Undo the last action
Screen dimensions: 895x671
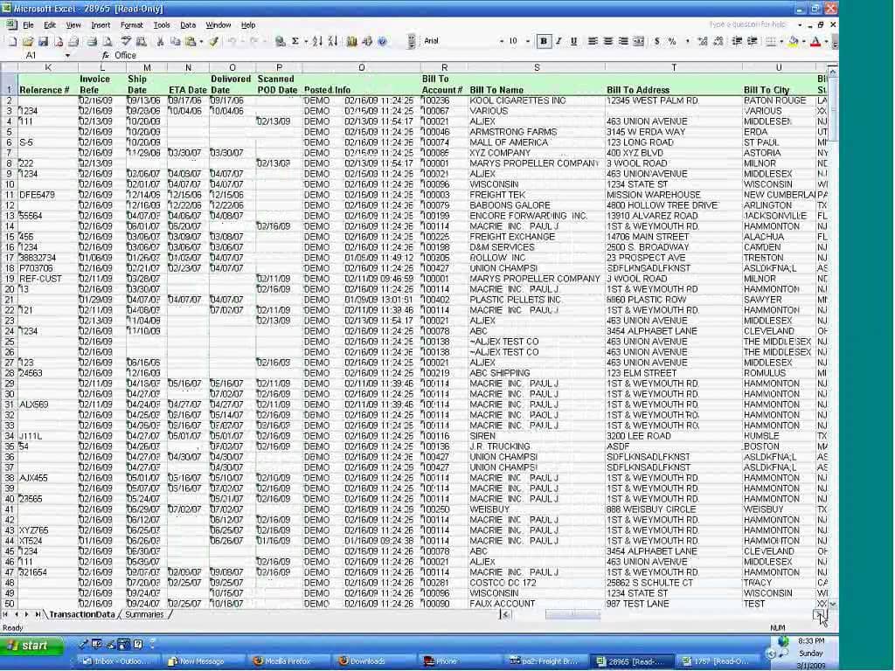[232, 41]
